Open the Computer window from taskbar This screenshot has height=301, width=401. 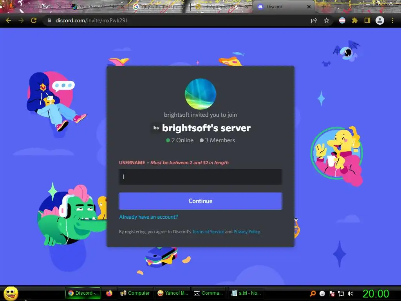[x=135, y=293]
